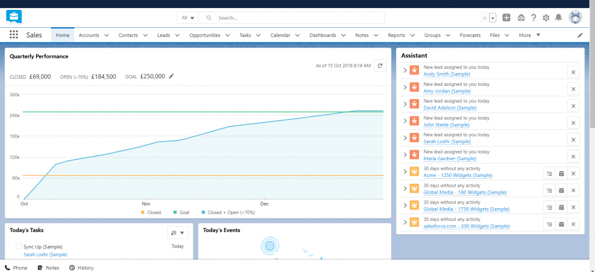
Task: Open the More navigation dropdown
Action: click(529, 35)
